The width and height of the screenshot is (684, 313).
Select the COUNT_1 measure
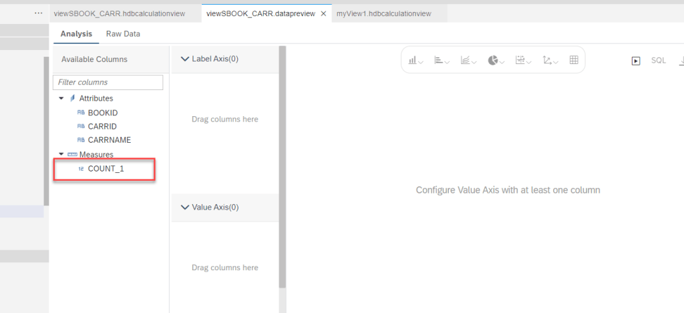pos(106,169)
